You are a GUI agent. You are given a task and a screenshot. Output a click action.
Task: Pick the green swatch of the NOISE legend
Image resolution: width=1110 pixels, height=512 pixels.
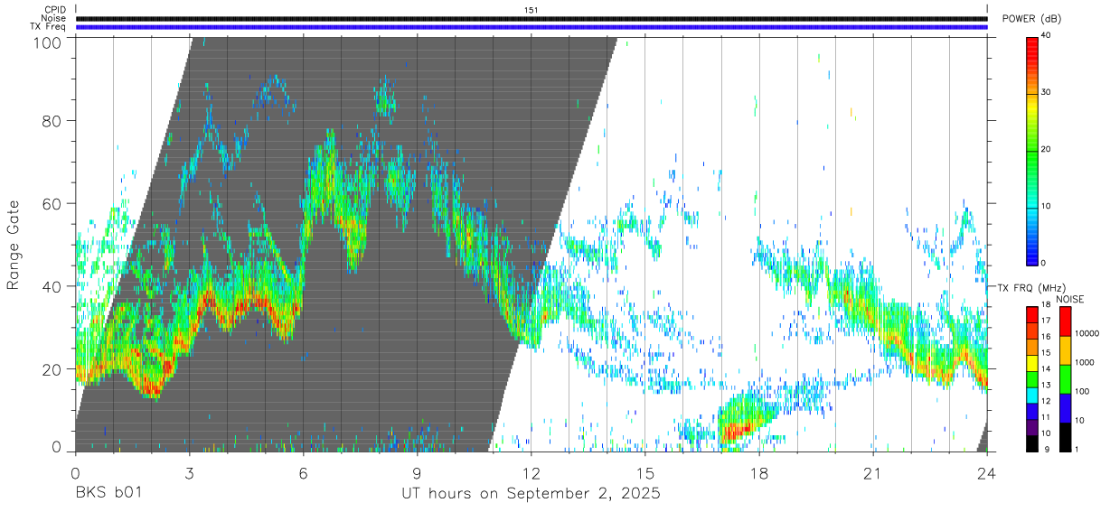click(1065, 379)
